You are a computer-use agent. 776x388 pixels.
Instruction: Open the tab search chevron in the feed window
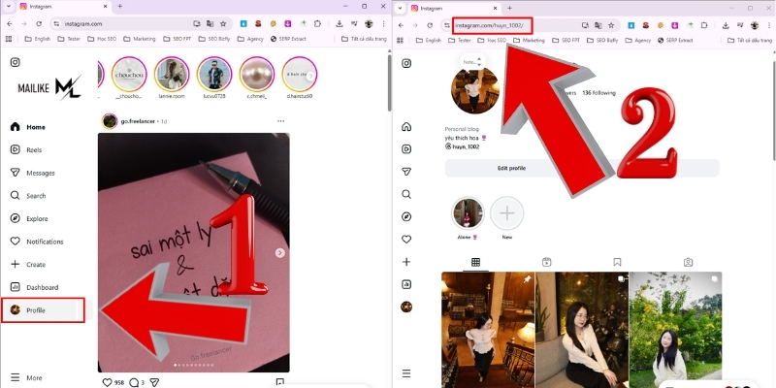[x=9, y=7]
